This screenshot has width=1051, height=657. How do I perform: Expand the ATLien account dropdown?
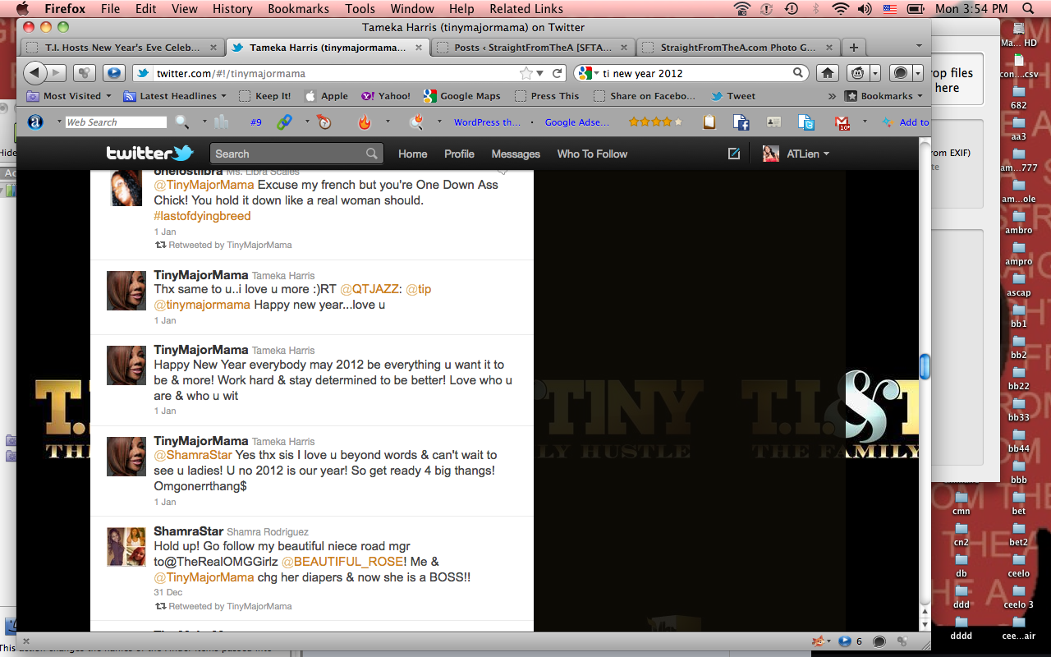pos(796,154)
